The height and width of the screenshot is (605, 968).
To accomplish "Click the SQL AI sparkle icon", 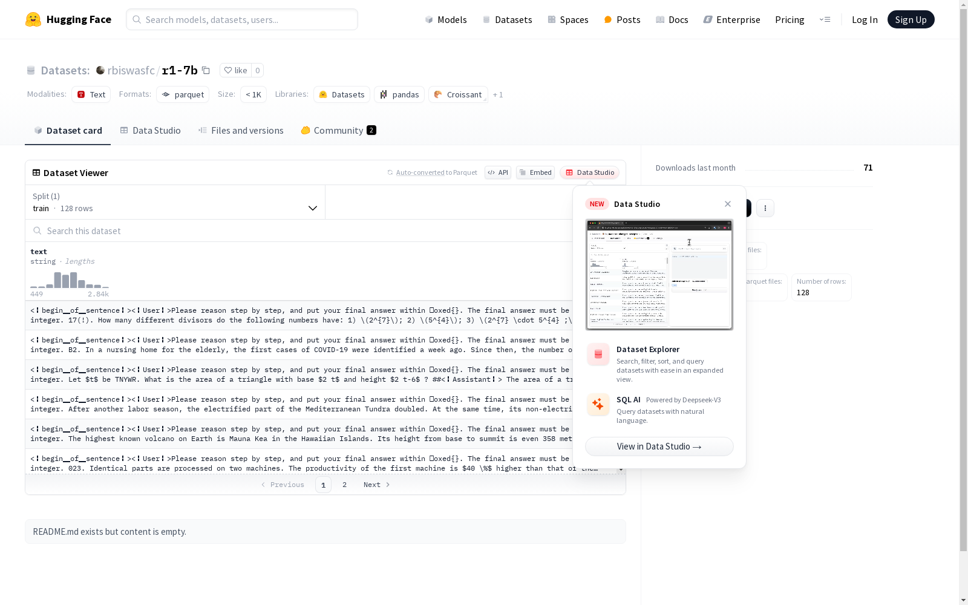I will click(598, 405).
